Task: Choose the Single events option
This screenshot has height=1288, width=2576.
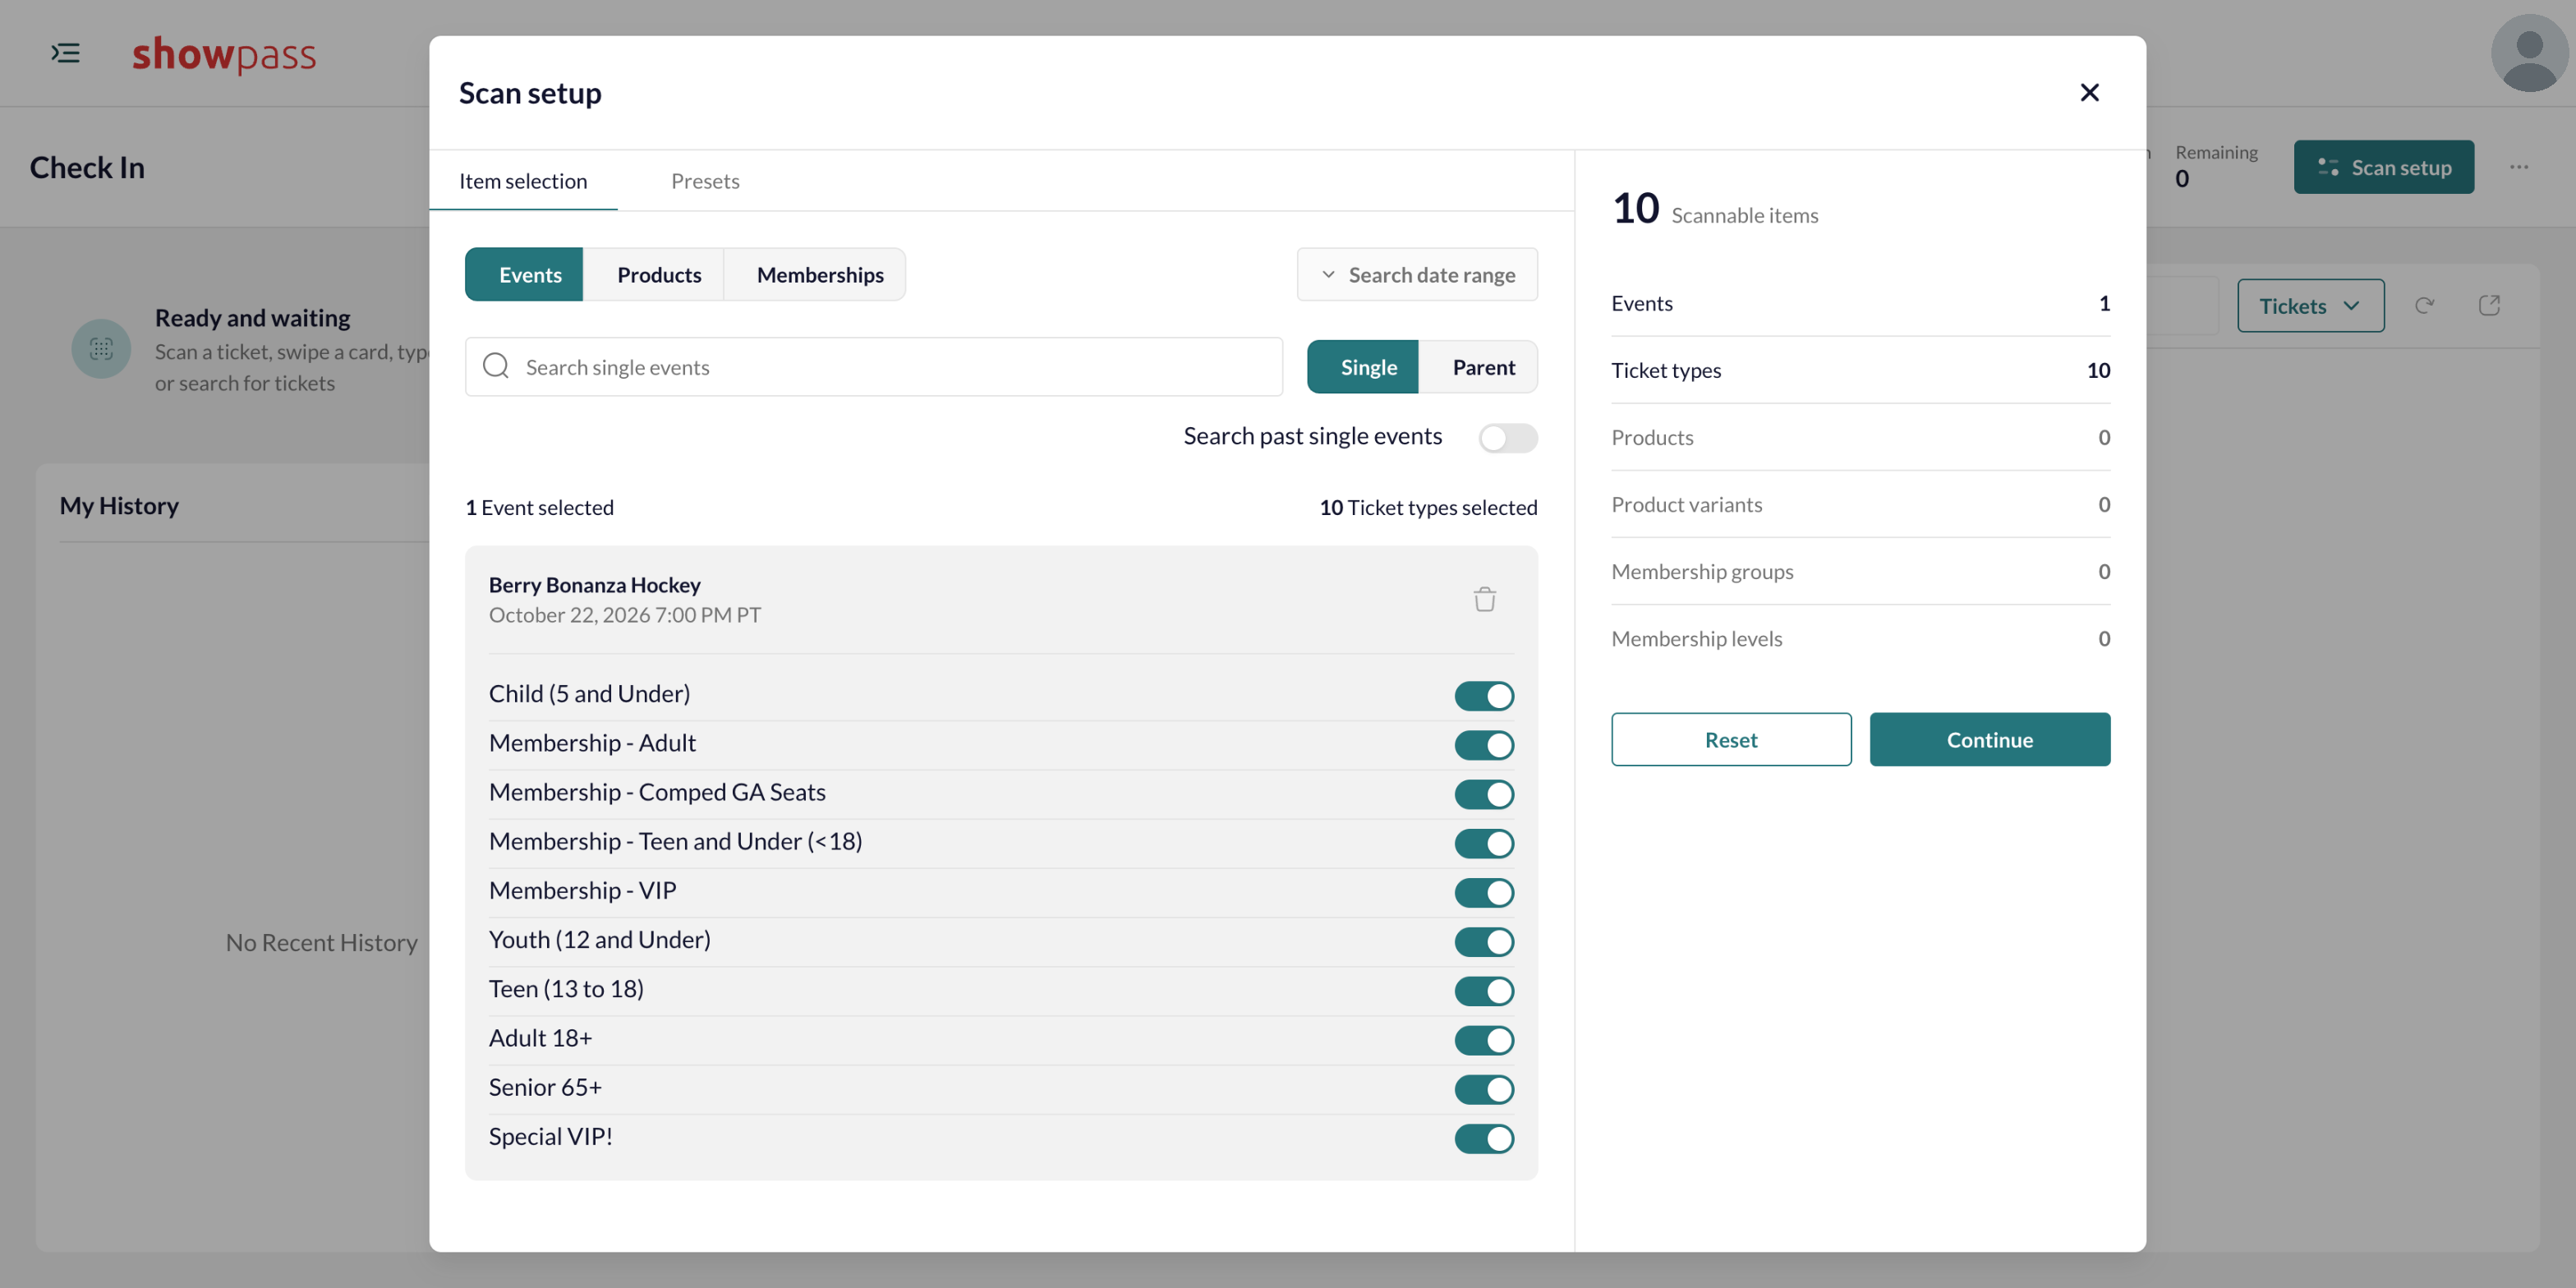Action: pyautogui.click(x=1363, y=367)
